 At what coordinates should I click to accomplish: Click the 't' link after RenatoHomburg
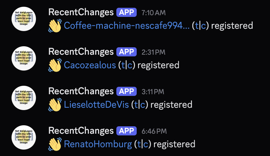[139, 144]
